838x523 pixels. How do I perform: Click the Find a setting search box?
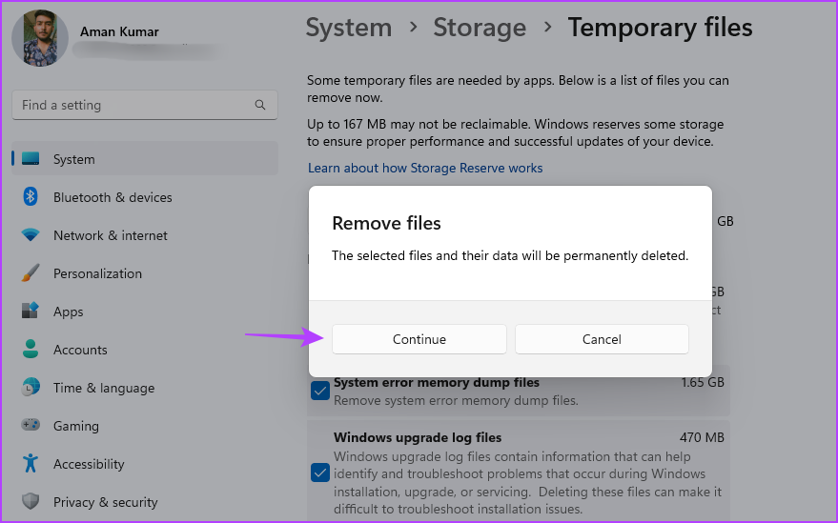pyautogui.click(x=145, y=105)
